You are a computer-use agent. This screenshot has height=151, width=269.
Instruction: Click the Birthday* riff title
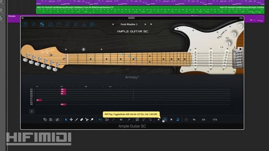click(132, 77)
